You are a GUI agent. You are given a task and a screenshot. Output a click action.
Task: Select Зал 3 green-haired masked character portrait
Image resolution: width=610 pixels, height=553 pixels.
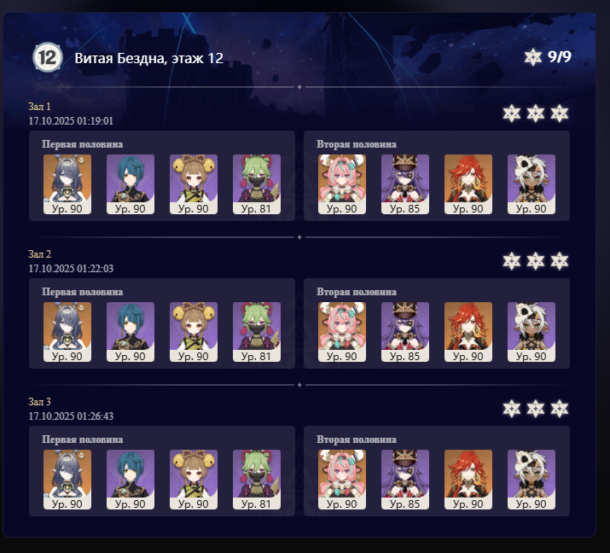pyautogui.click(x=257, y=480)
